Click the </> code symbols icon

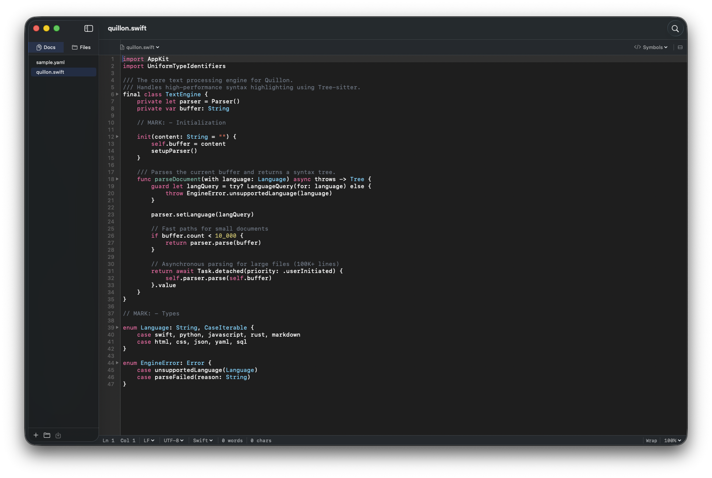[637, 47]
